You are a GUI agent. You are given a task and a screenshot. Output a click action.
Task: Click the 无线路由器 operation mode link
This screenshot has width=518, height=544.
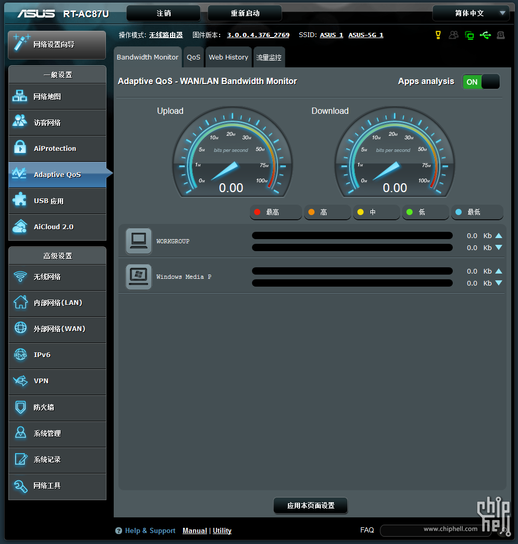click(166, 35)
